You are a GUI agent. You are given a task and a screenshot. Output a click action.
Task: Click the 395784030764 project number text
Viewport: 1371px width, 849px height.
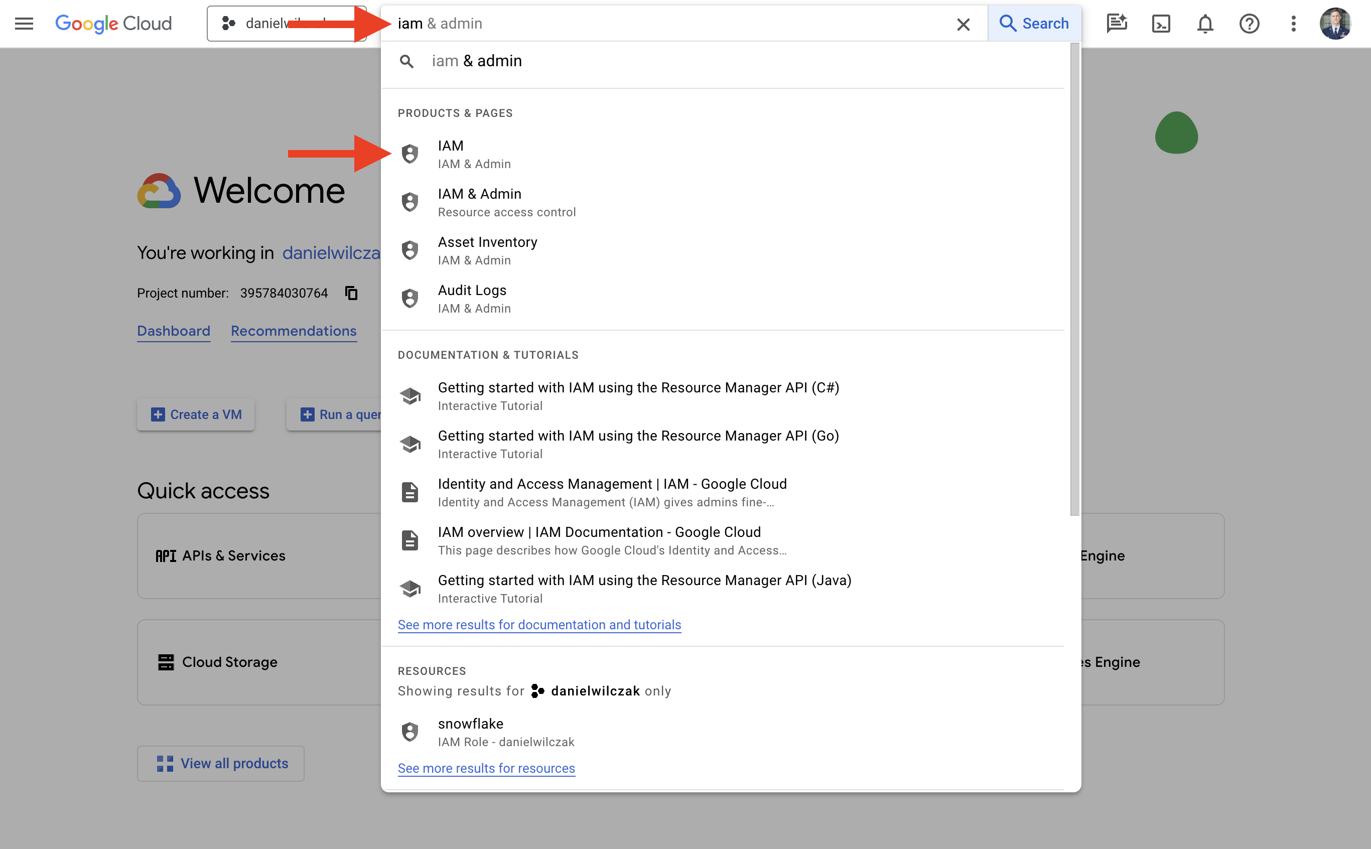(284, 293)
